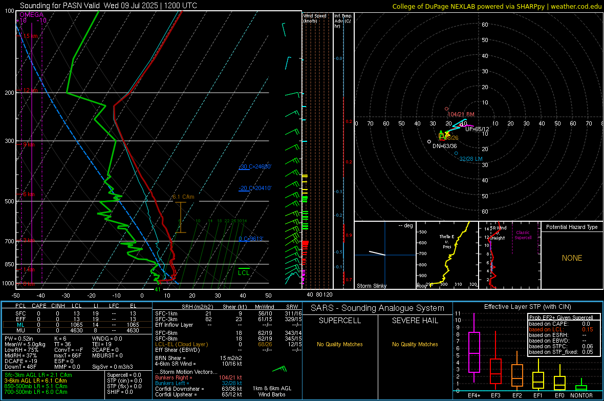Click the MU parcel row label
Image resolution: width=604 pixels, height=401 pixels.
click(20, 330)
